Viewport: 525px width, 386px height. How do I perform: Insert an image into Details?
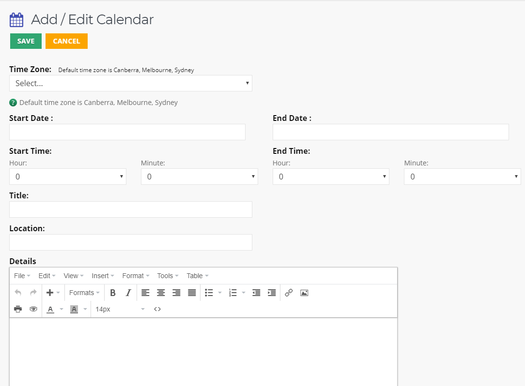304,293
